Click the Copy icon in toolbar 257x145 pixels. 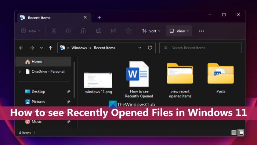coord(69,31)
